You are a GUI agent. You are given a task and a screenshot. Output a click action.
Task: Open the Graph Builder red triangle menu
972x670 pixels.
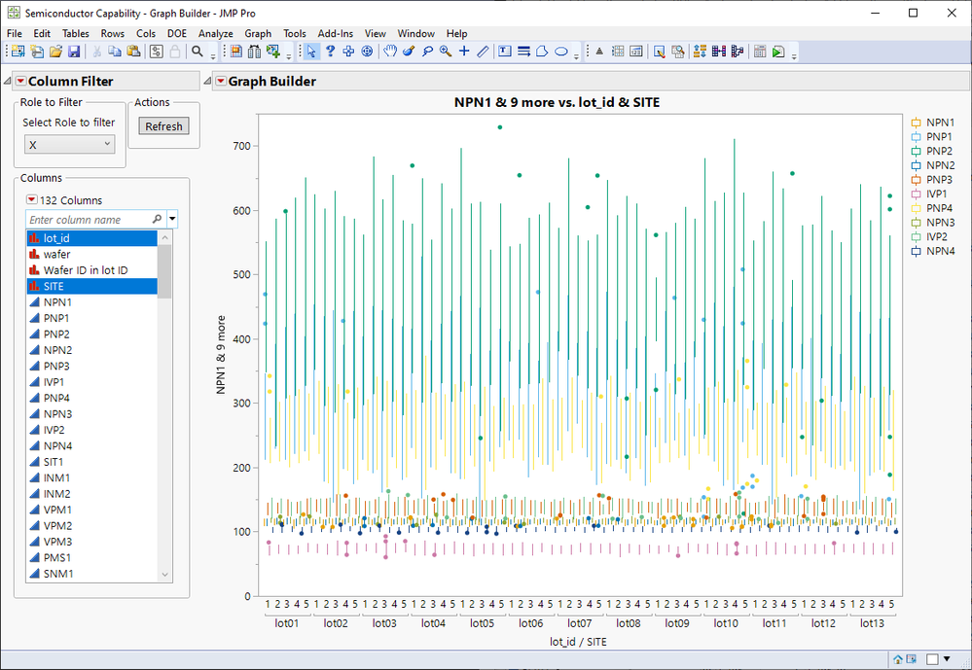click(220, 82)
